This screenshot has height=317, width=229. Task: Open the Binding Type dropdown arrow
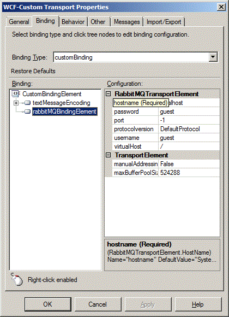[213, 57]
